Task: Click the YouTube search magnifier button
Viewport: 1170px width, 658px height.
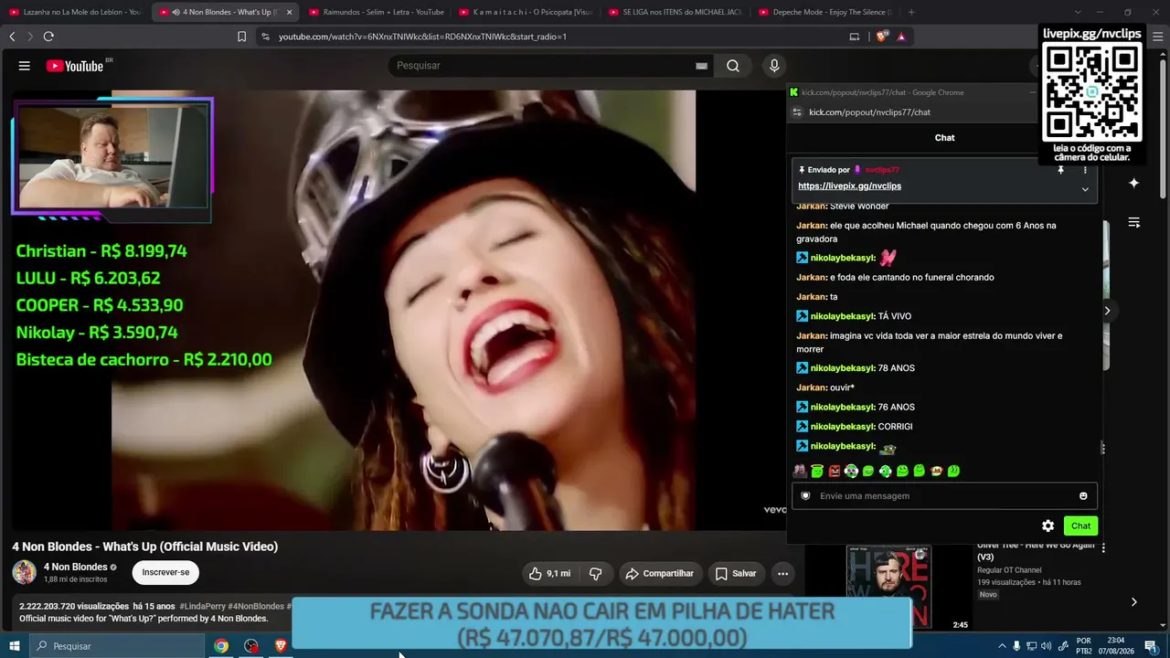Action: (x=733, y=66)
